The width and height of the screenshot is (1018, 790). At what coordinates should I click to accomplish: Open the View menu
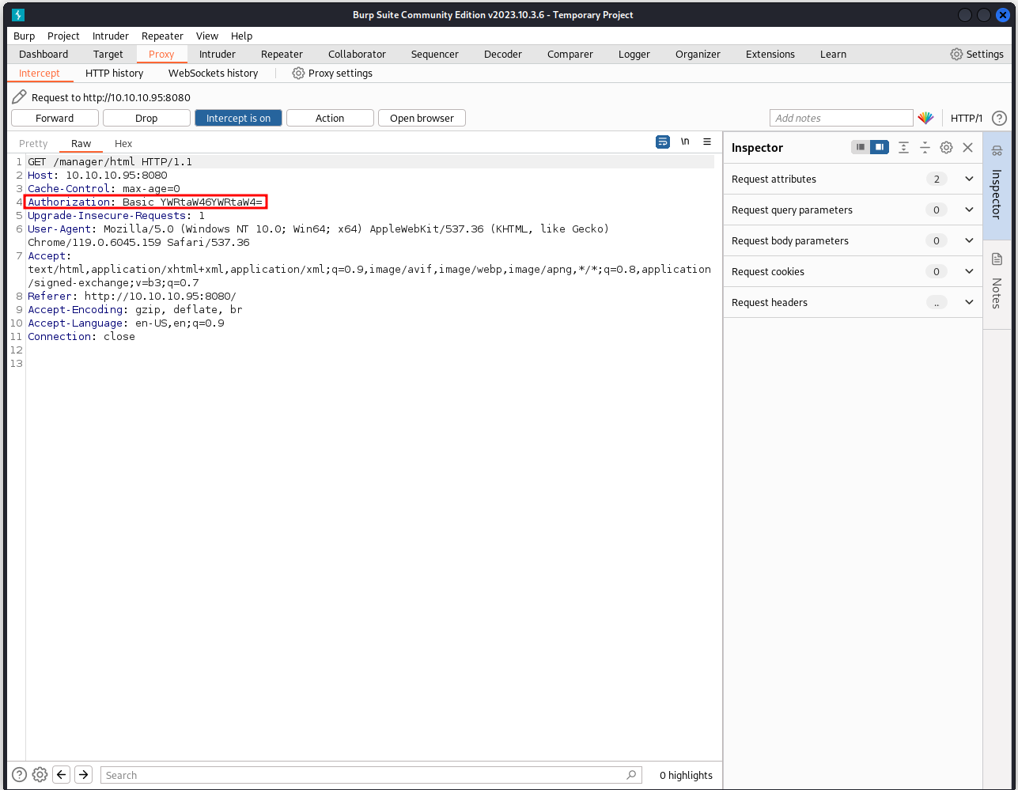click(207, 36)
